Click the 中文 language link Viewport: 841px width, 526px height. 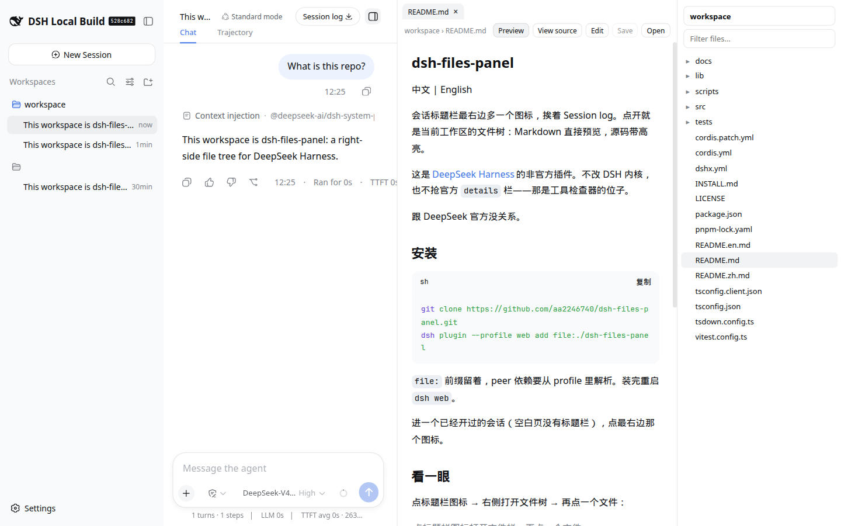[421, 89]
